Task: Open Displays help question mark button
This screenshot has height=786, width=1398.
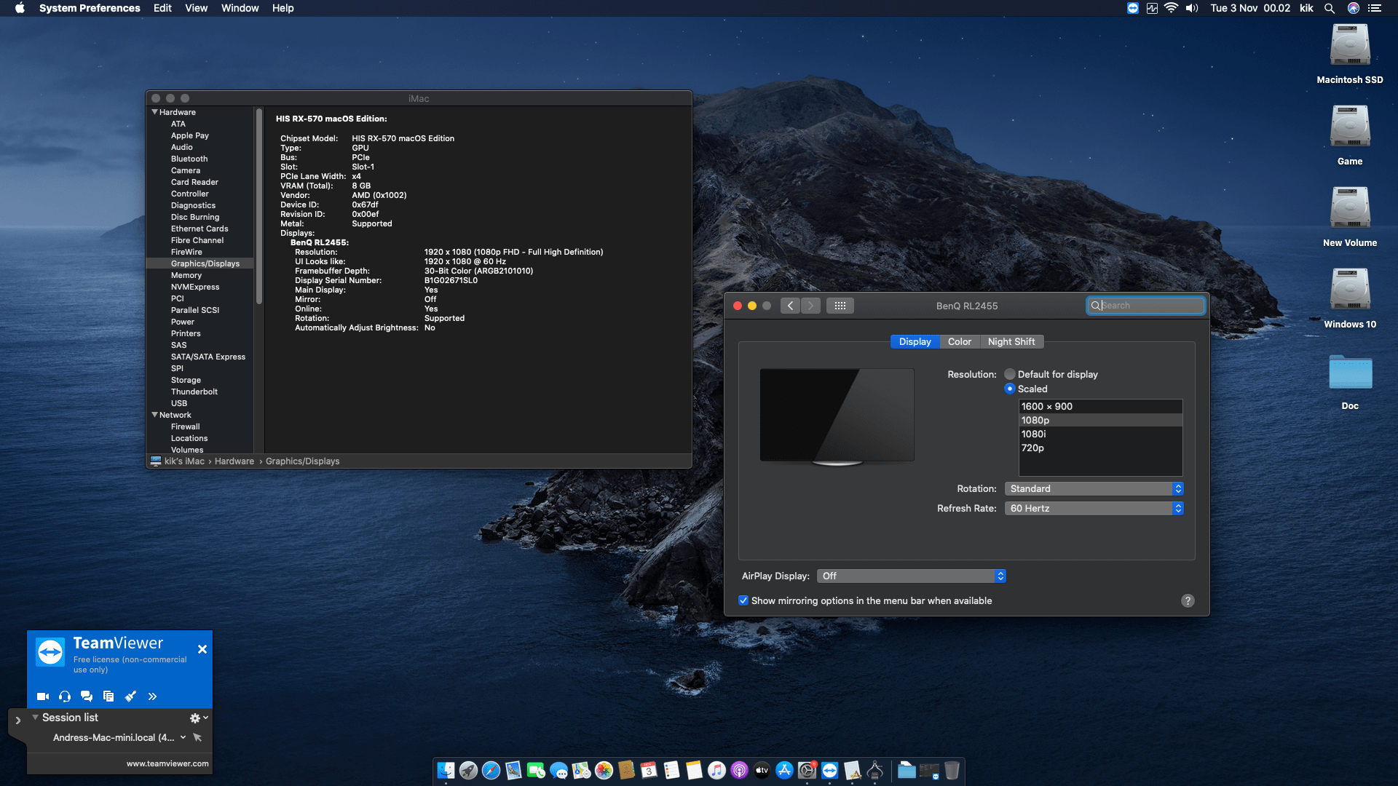Action: (1188, 600)
